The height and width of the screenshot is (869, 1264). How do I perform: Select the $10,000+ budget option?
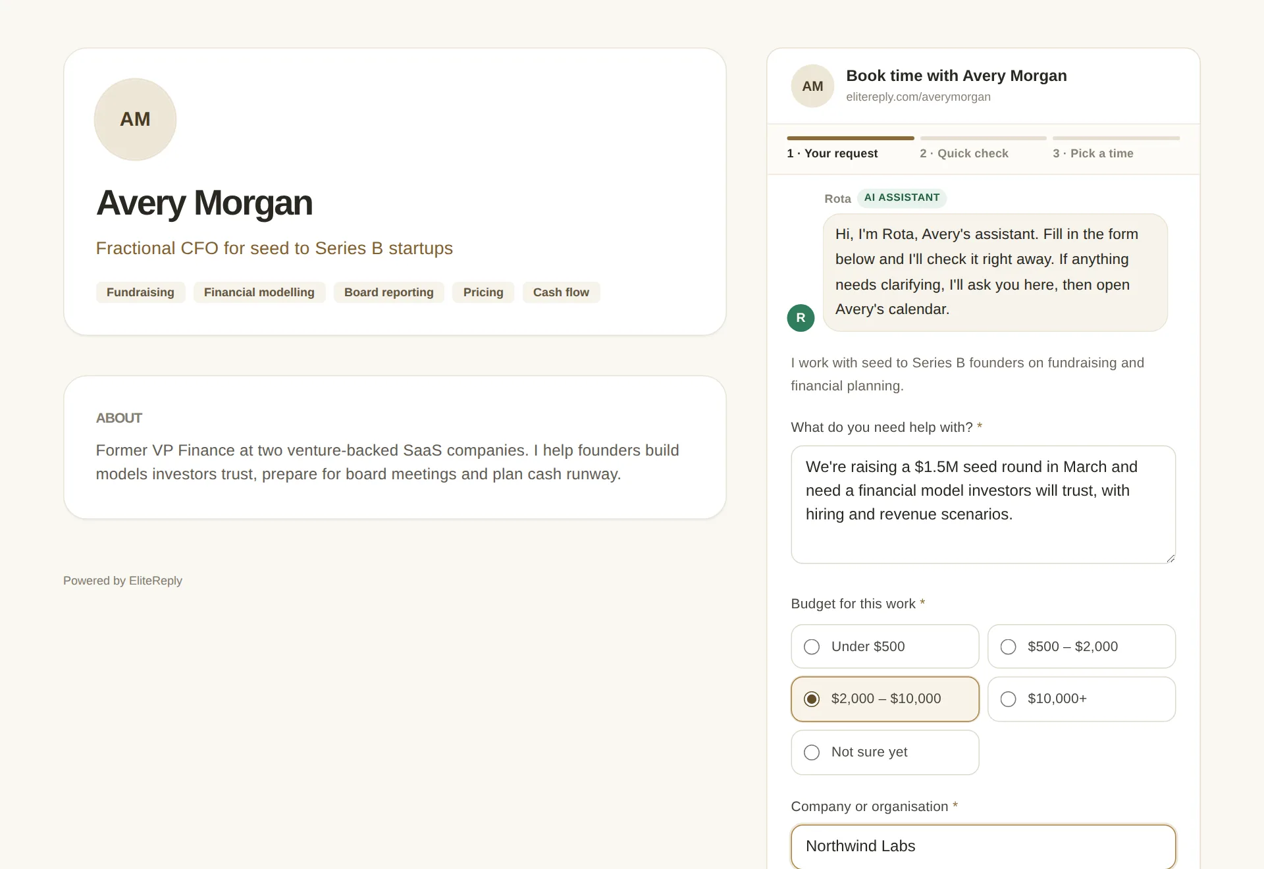(x=1082, y=699)
